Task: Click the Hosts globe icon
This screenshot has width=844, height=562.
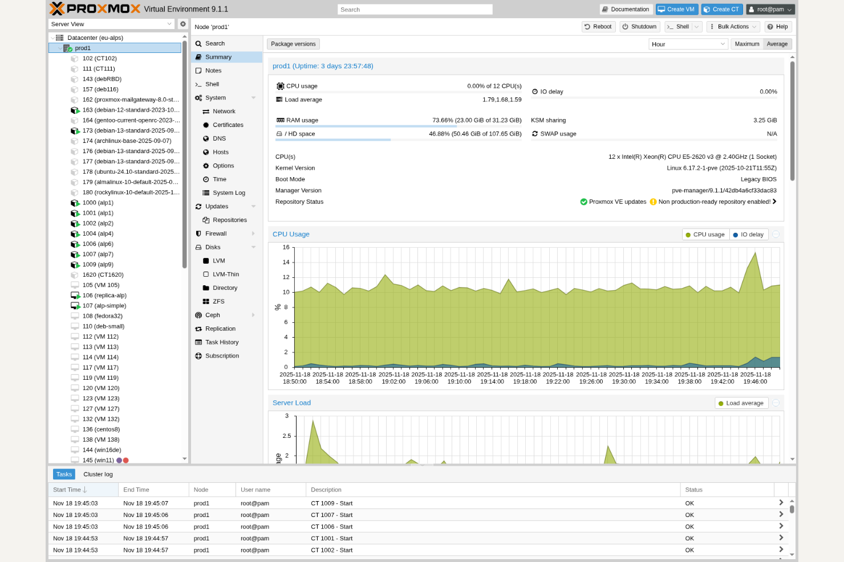Action: (206, 153)
